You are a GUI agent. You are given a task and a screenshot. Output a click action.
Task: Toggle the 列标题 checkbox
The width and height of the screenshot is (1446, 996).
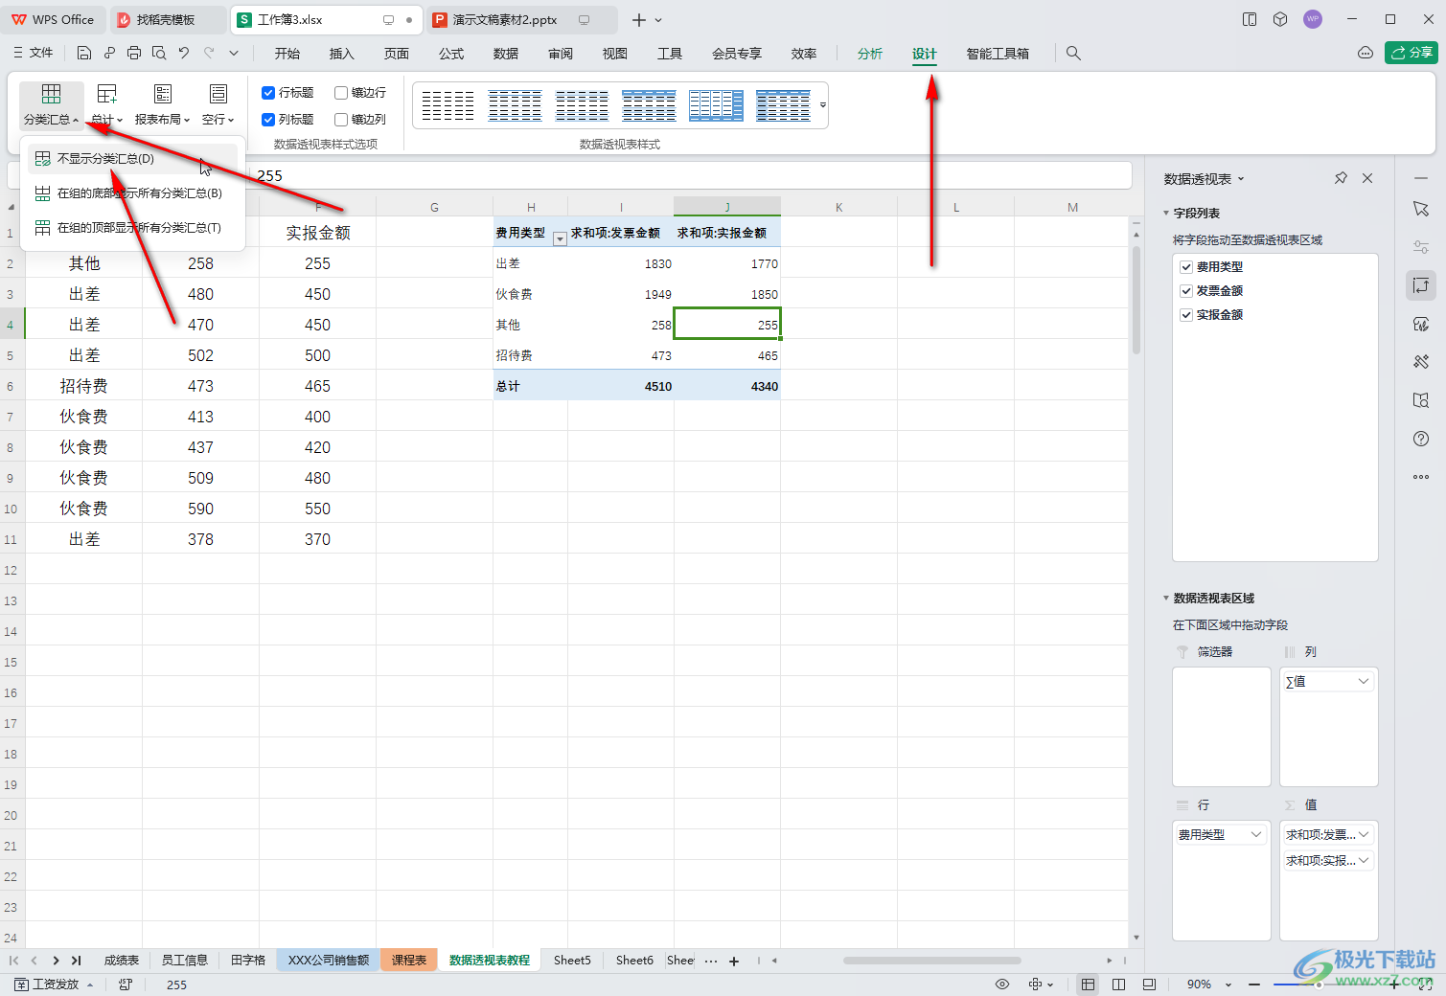[x=268, y=120]
